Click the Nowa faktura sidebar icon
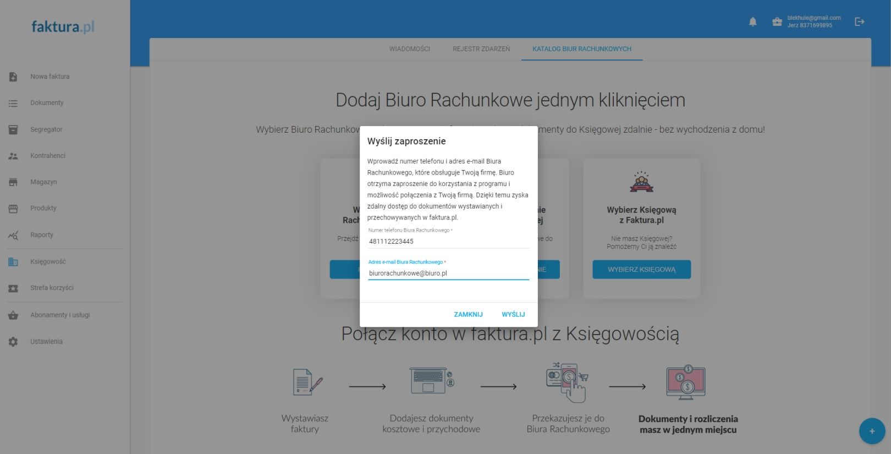891x454 pixels. click(13, 77)
